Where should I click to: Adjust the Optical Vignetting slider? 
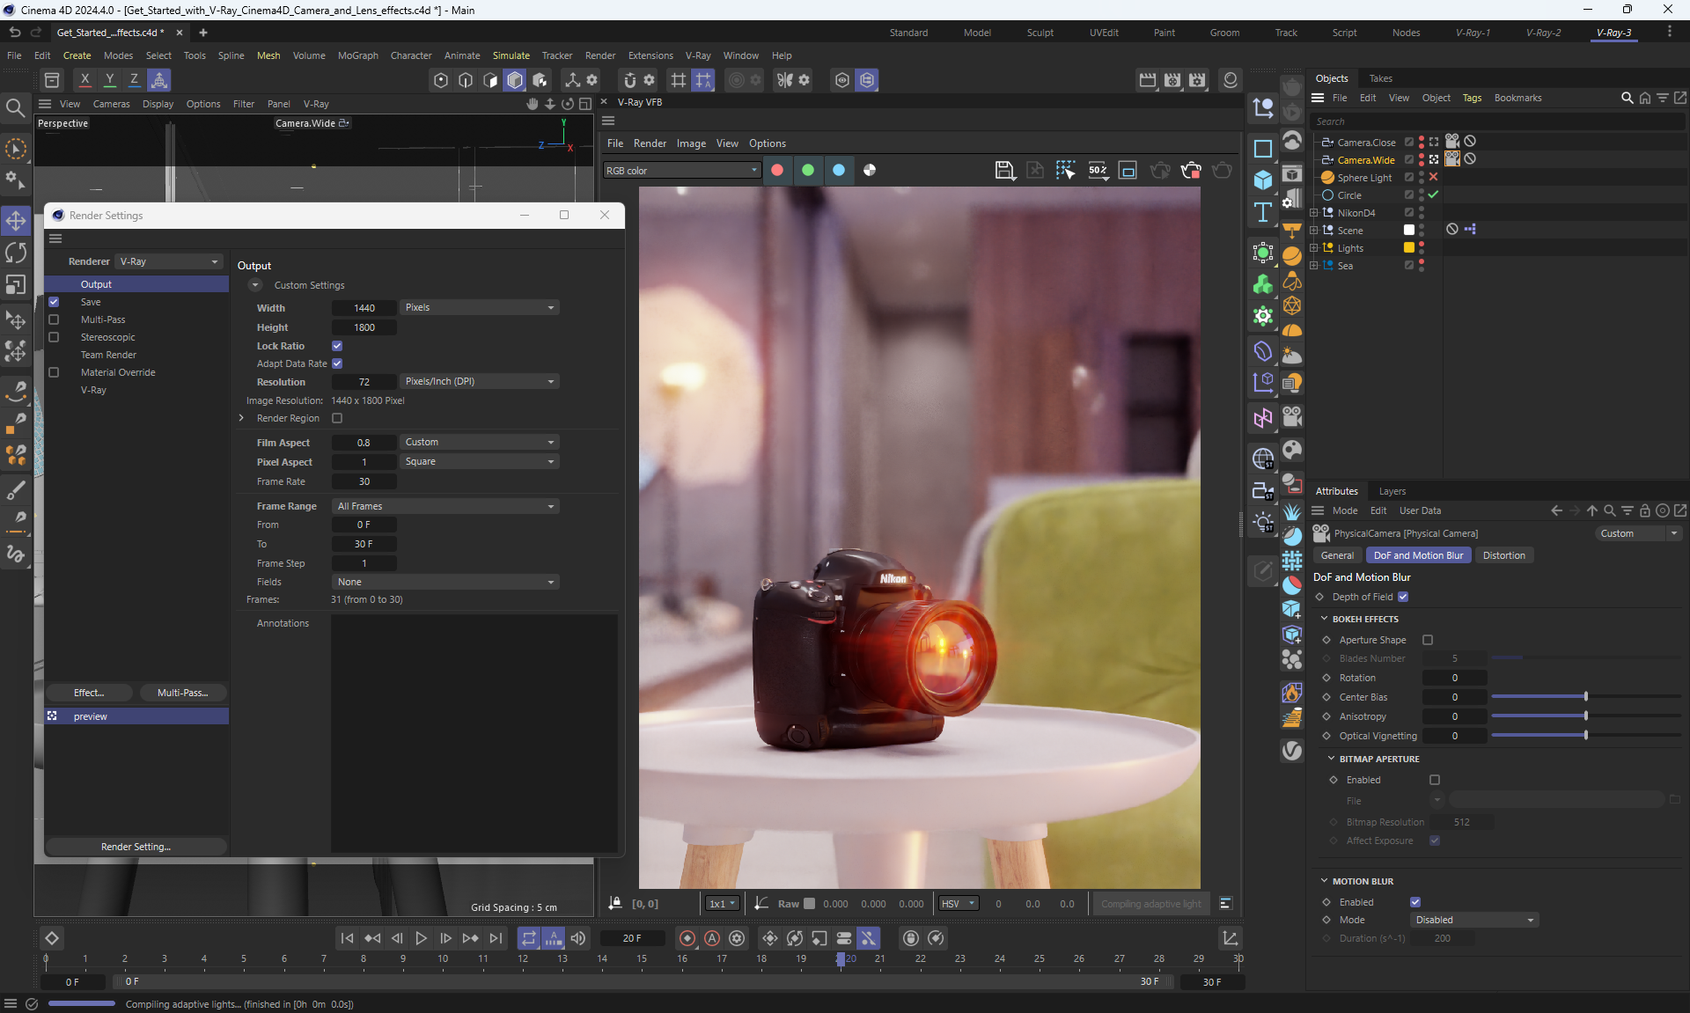coord(1585,736)
